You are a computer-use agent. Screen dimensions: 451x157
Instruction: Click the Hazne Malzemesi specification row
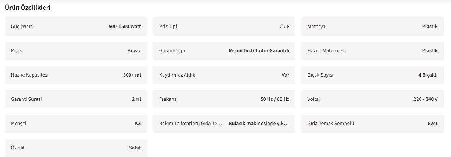[x=372, y=51]
